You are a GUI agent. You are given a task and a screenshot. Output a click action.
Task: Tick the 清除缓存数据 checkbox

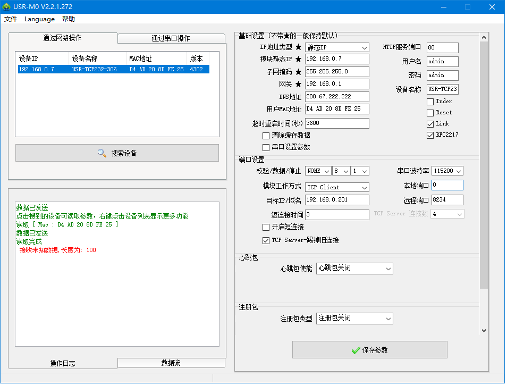266,136
